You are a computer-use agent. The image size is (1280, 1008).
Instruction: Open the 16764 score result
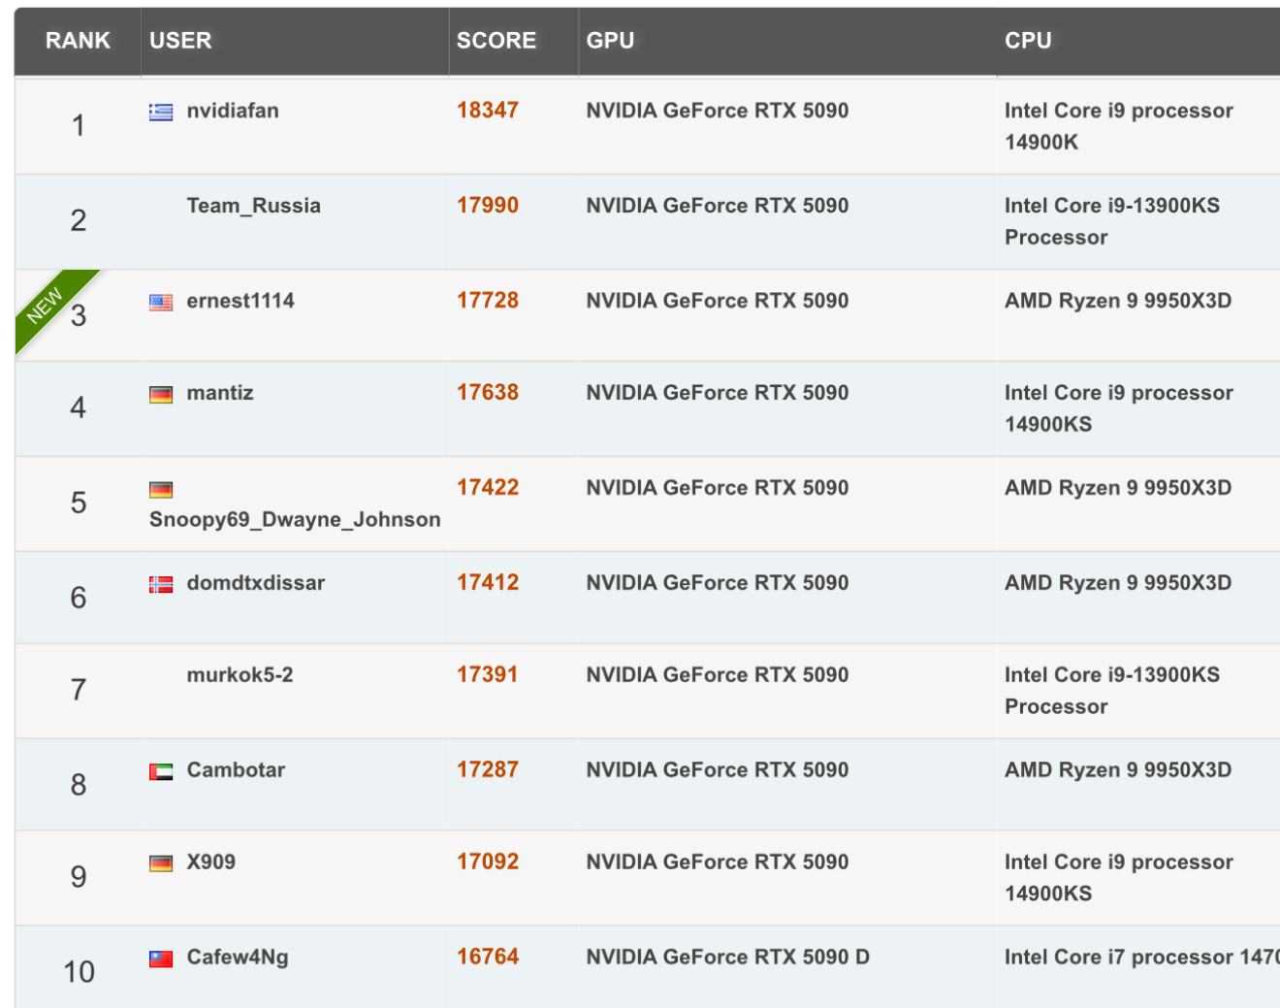(488, 958)
